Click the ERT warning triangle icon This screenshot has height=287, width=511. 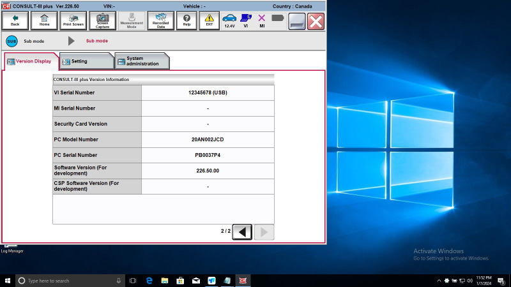[x=210, y=21]
